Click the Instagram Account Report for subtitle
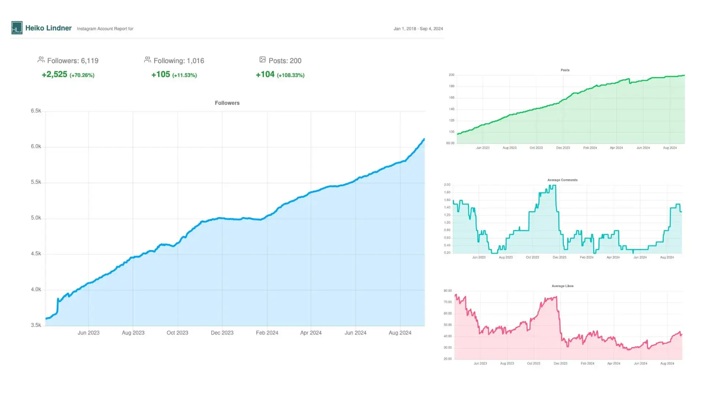This screenshot has height=396, width=704. [105, 29]
